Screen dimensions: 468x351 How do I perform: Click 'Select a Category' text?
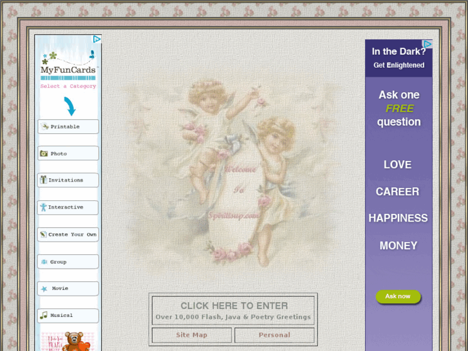(x=68, y=86)
